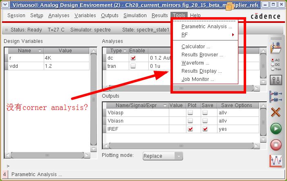287x181 pixels.
Task: Click the Enable column header in Analyses
Action: pyautogui.click(x=138, y=51)
